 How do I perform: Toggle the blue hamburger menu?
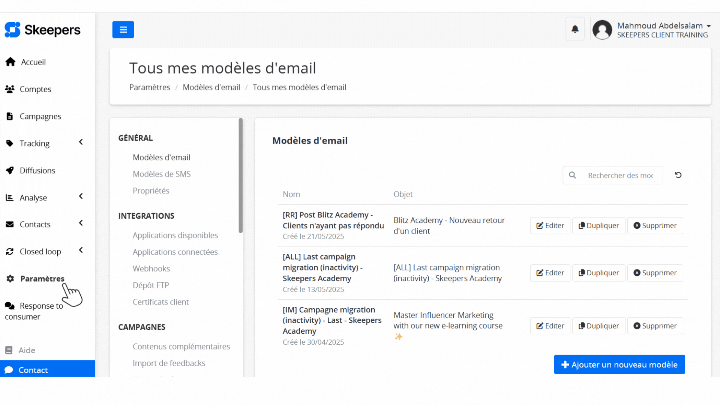point(123,29)
